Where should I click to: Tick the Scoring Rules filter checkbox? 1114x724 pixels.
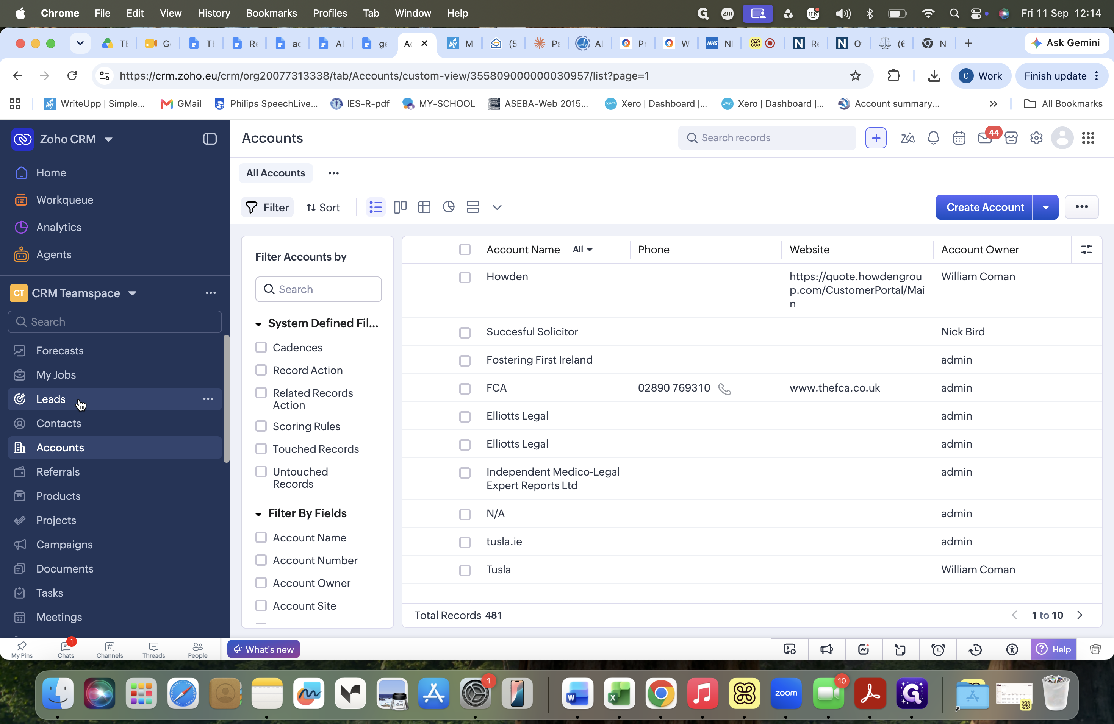click(261, 426)
